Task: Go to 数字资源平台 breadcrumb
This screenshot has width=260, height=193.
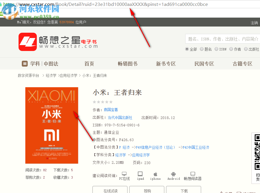Action: click(28, 76)
